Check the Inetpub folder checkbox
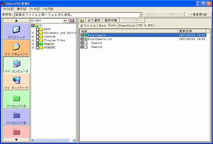This screenshot has height=144, width=213. point(38,36)
